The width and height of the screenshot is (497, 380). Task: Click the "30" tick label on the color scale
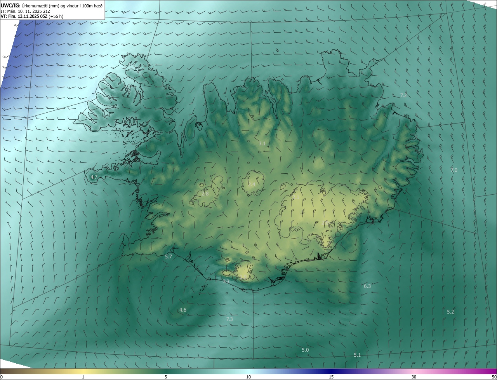pos(414,377)
